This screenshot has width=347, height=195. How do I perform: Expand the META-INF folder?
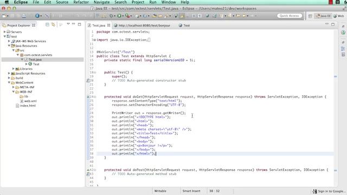[x=14, y=87]
